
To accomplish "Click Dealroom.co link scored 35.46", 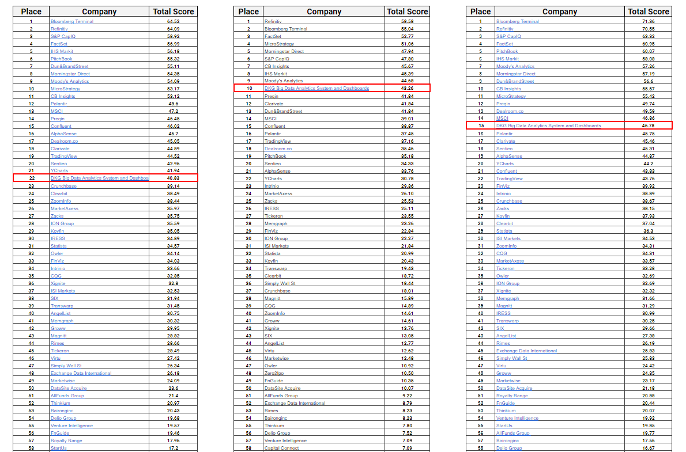I will [x=278, y=149].
